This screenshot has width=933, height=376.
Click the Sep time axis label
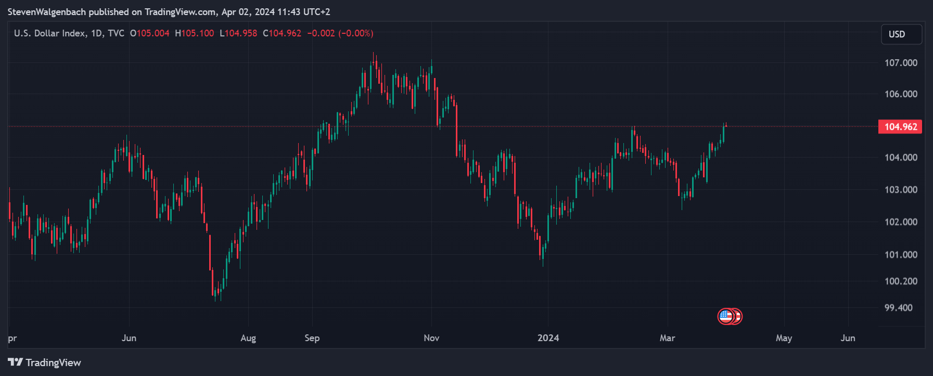[x=312, y=338]
